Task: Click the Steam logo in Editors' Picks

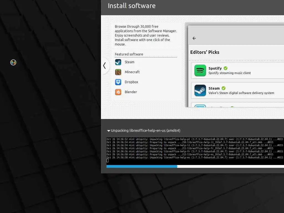Action: click(x=200, y=90)
